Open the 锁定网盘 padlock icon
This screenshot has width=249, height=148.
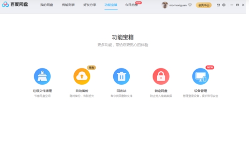click(x=161, y=76)
